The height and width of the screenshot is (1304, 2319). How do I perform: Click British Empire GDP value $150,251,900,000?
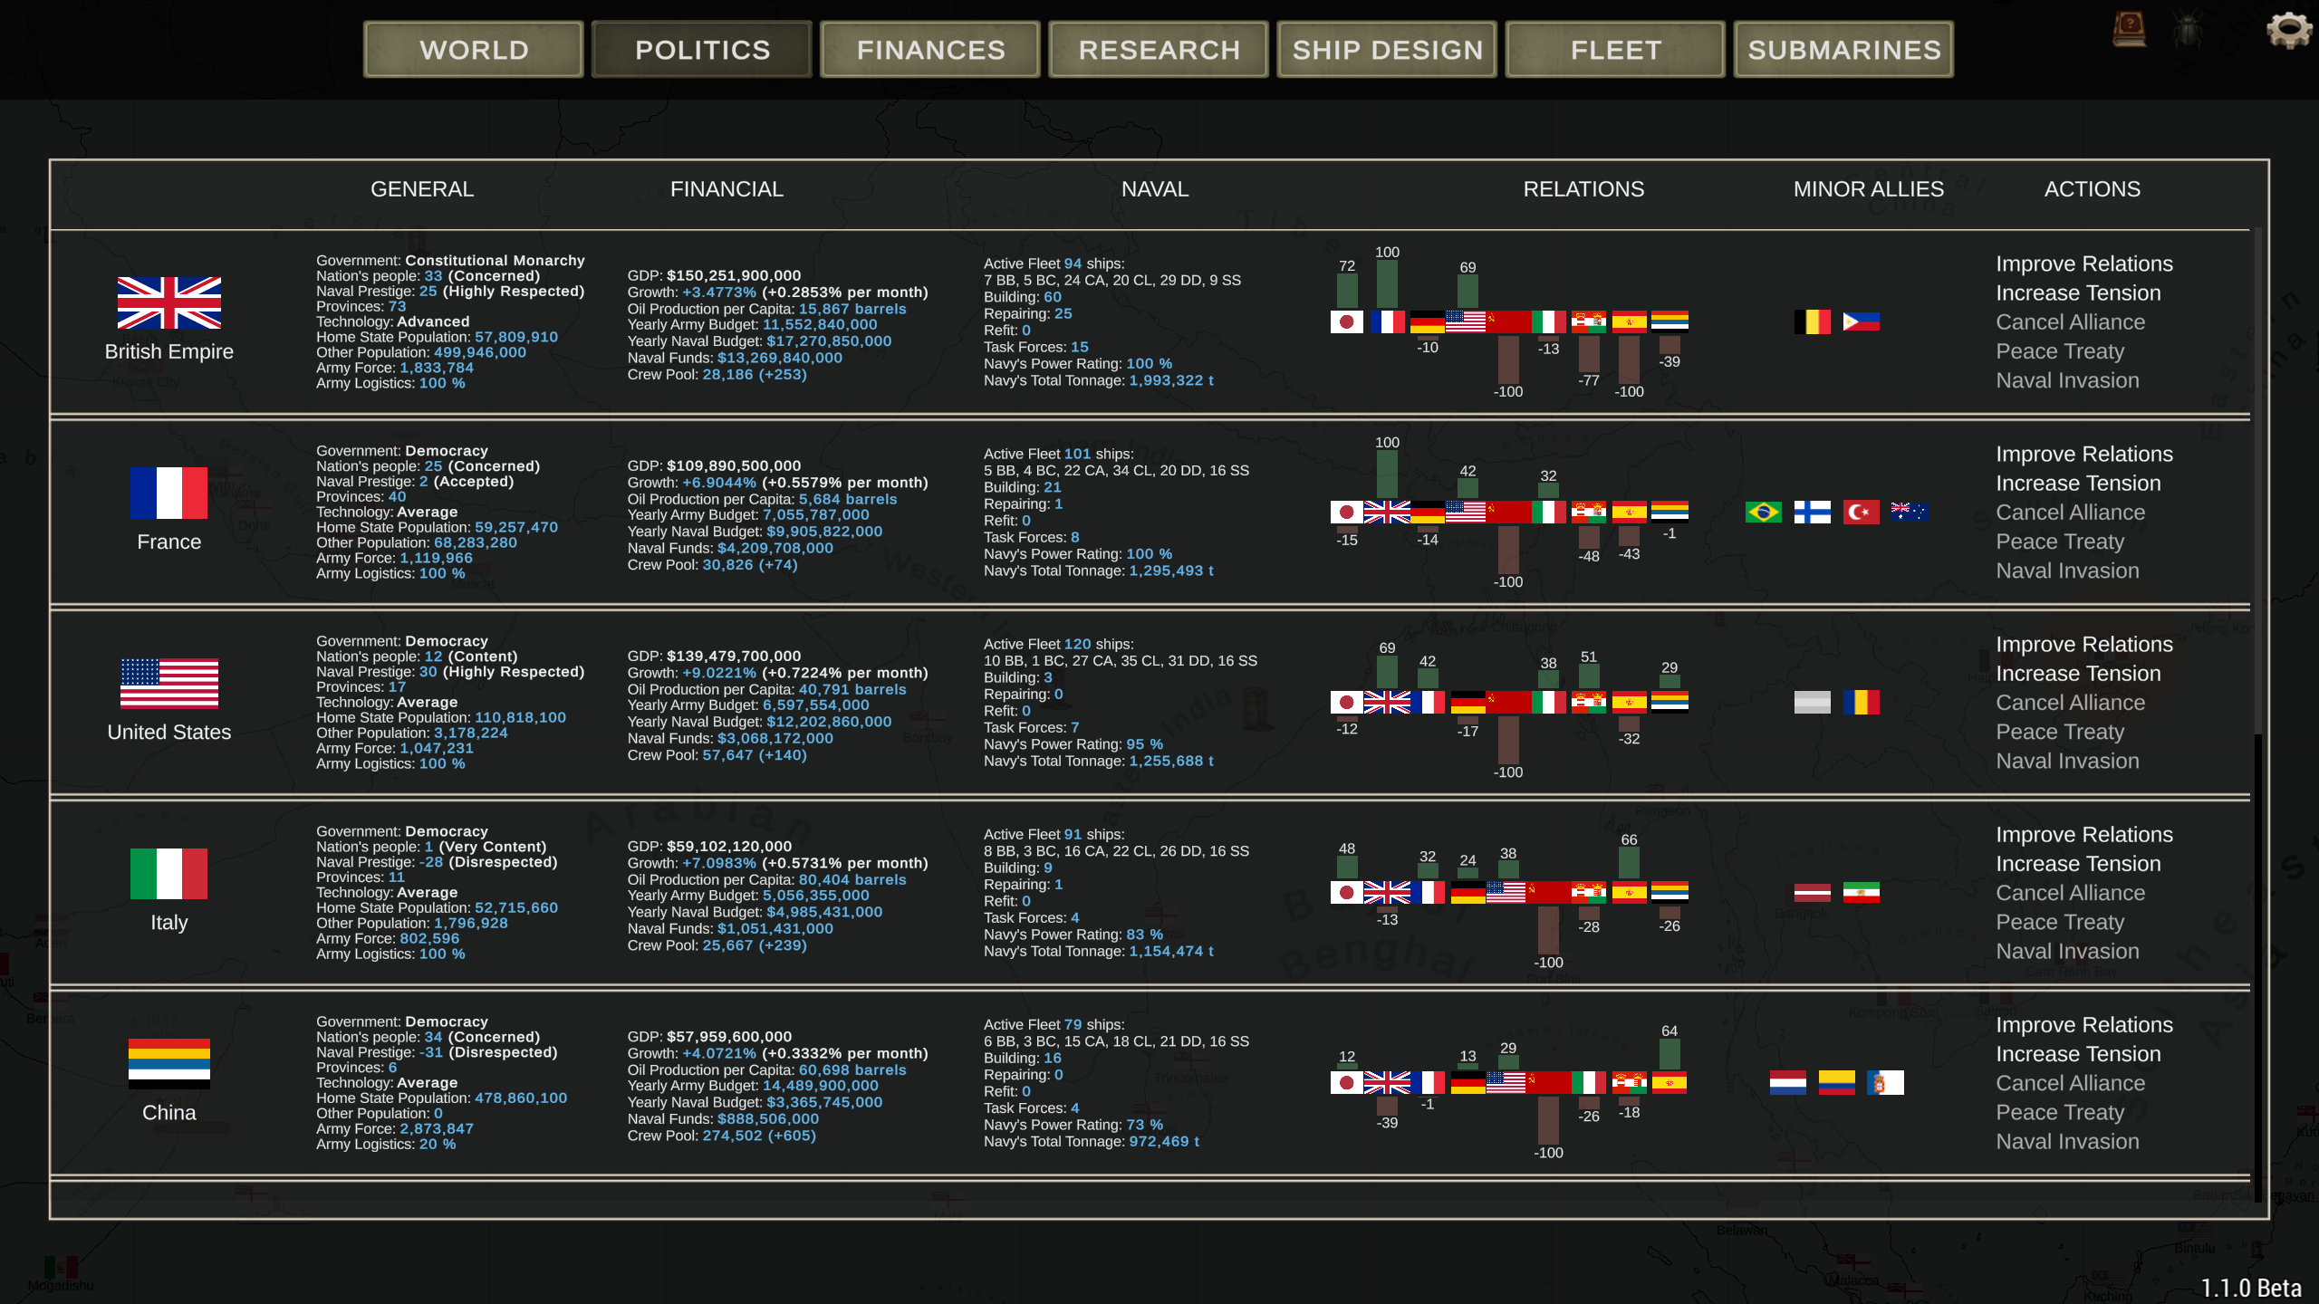click(734, 275)
